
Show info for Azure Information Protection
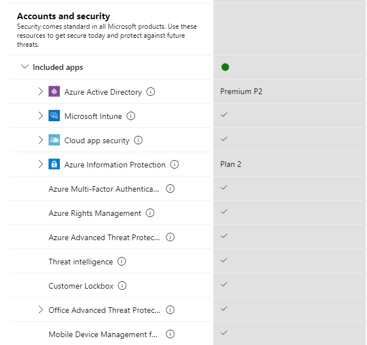(174, 165)
